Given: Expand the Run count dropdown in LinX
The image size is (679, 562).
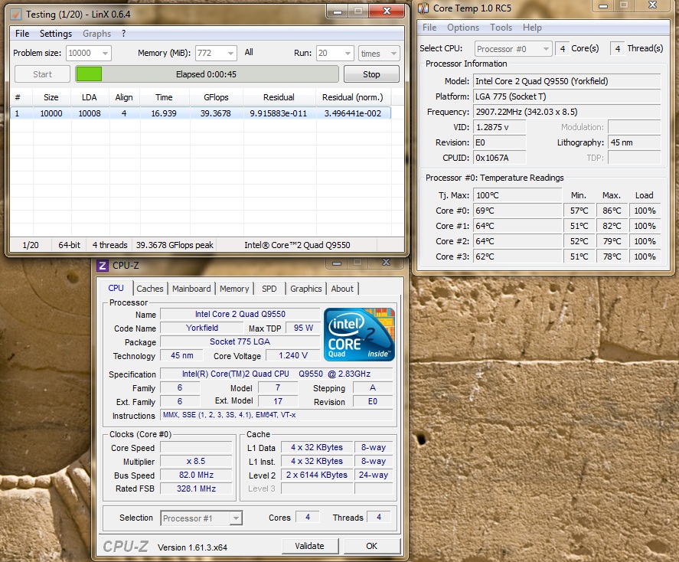Looking at the screenshot, I should (348, 54).
